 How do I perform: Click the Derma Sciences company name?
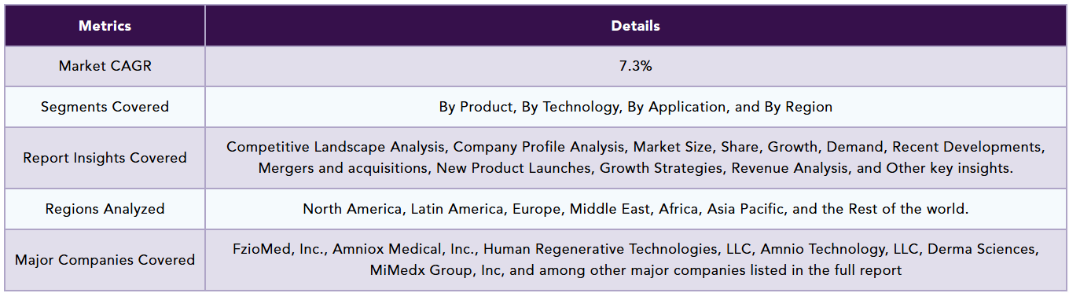(983, 249)
